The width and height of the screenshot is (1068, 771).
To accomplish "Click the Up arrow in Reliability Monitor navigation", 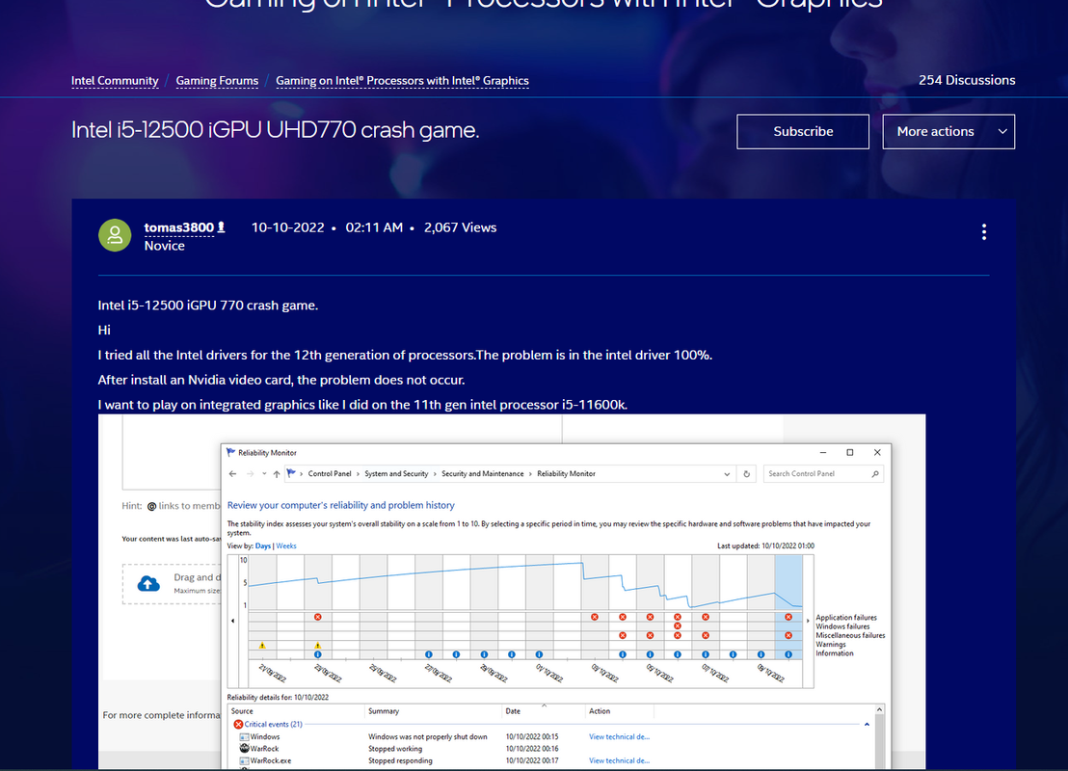I will pos(277,474).
